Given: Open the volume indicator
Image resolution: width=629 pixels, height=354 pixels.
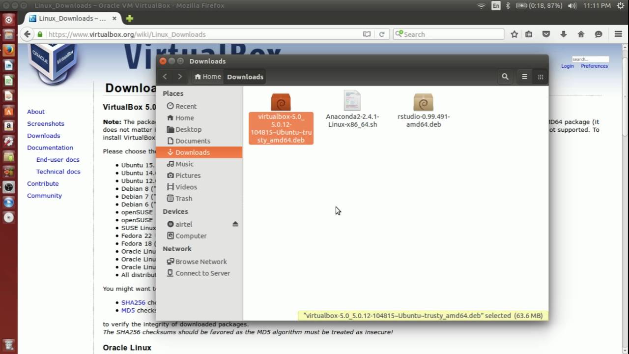Looking at the screenshot, I should pyautogui.click(x=572, y=6).
